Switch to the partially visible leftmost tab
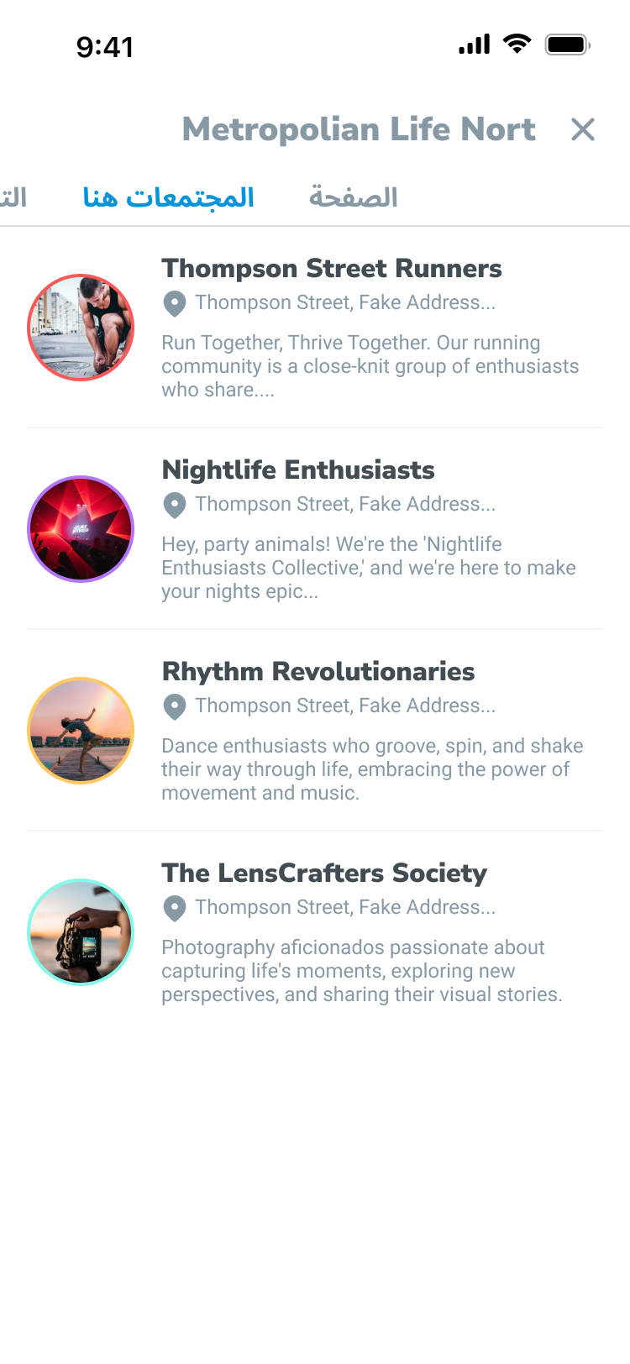Image resolution: width=630 pixels, height=1364 pixels. (13, 197)
